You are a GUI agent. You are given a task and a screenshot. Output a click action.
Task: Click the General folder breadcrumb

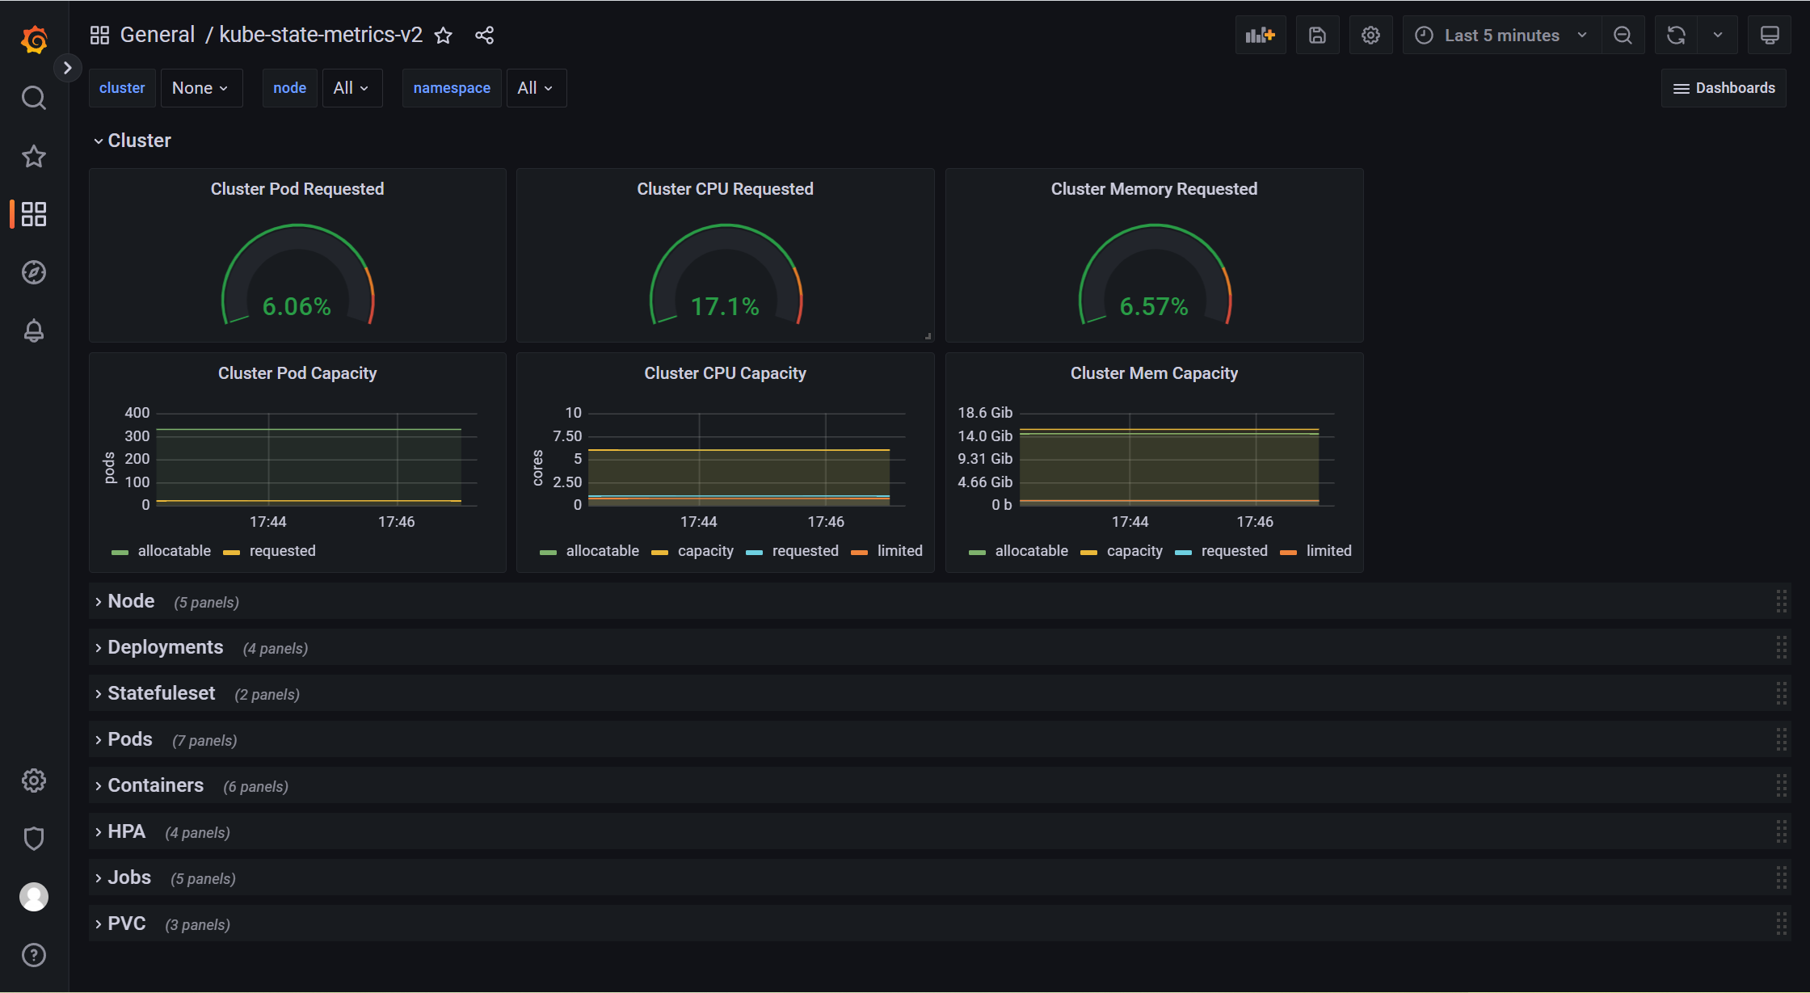(x=158, y=35)
